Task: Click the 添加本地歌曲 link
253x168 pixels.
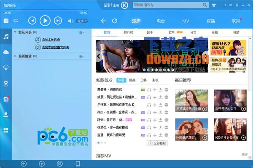Action: coord(51,39)
